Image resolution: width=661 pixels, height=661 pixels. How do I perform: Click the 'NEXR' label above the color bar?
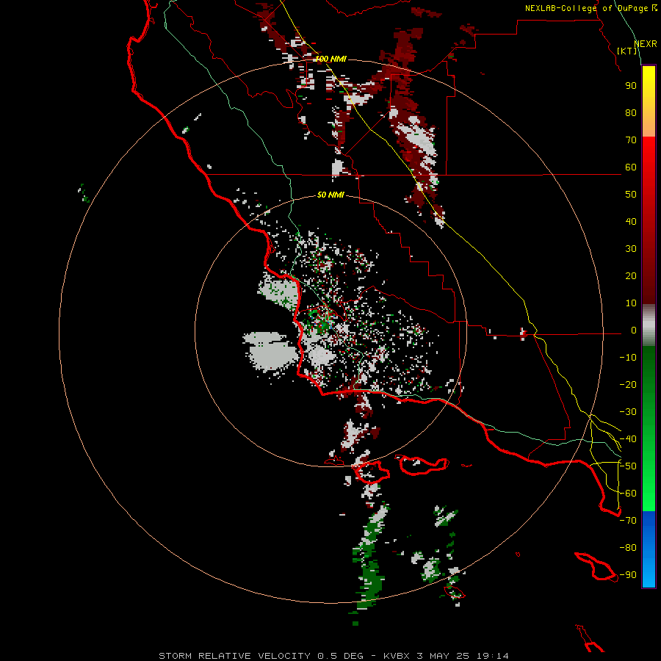(x=646, y=44)
